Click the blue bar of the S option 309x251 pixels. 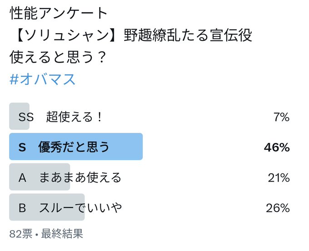(x=76, y=147)
